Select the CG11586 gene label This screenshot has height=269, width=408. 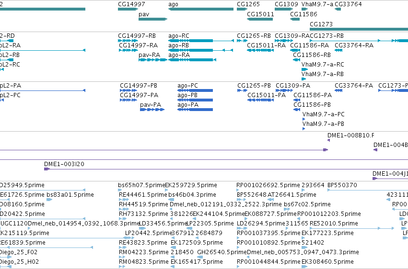[x=303, y=14]
